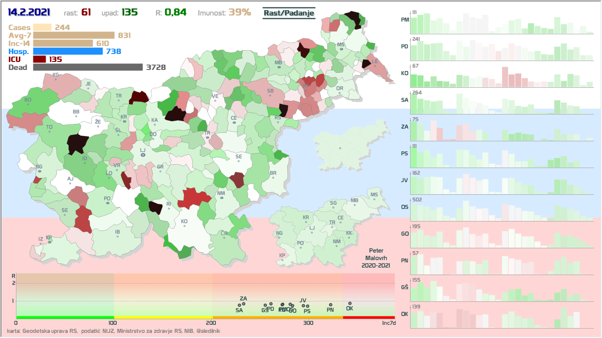Click the LJ city marker on main map
Image resolution: width=602 pixels, height=338 pixels.
click(143, 154)
